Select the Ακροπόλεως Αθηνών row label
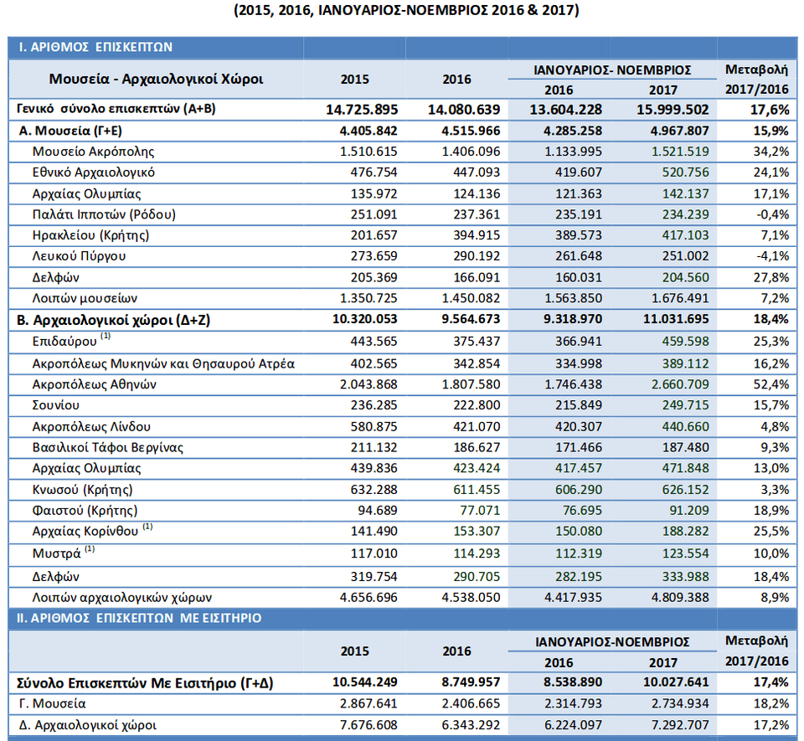 95,384
